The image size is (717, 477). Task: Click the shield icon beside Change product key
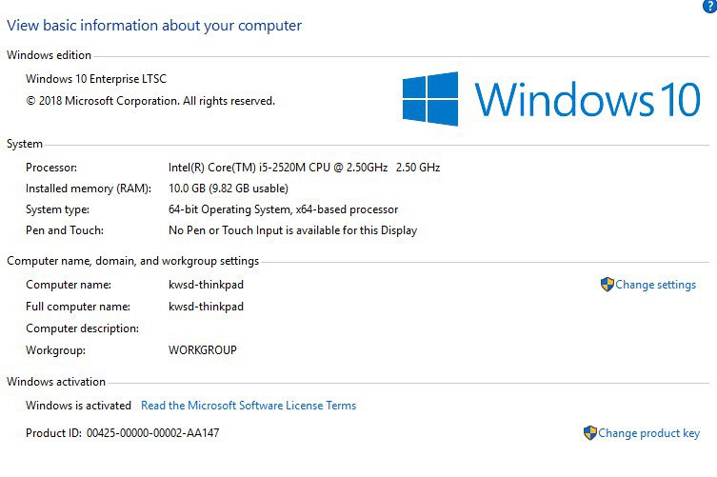click(x=589, y=432)
